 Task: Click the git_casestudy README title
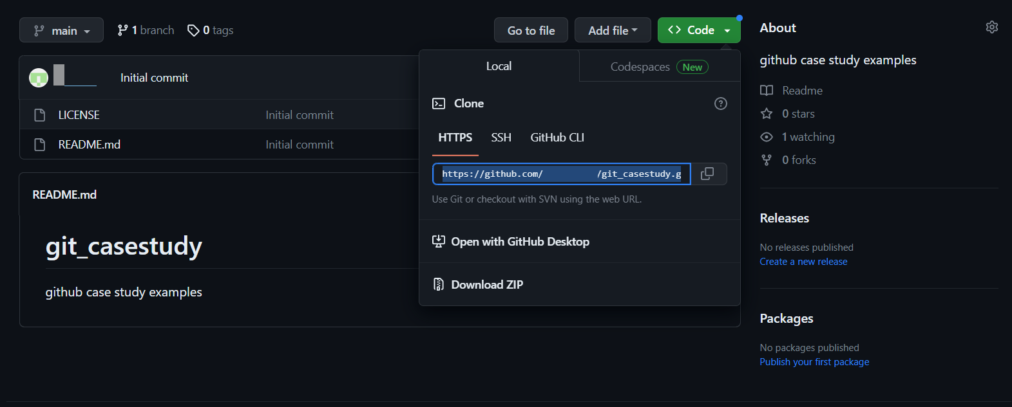(124, 246)
